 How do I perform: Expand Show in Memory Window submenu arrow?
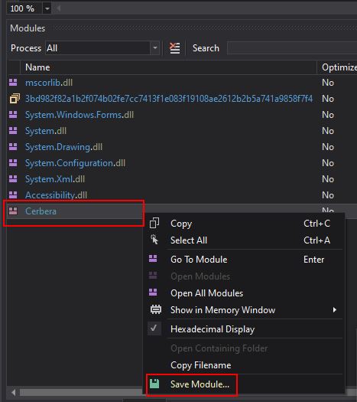pyautogui.click(x=335, y=309)
